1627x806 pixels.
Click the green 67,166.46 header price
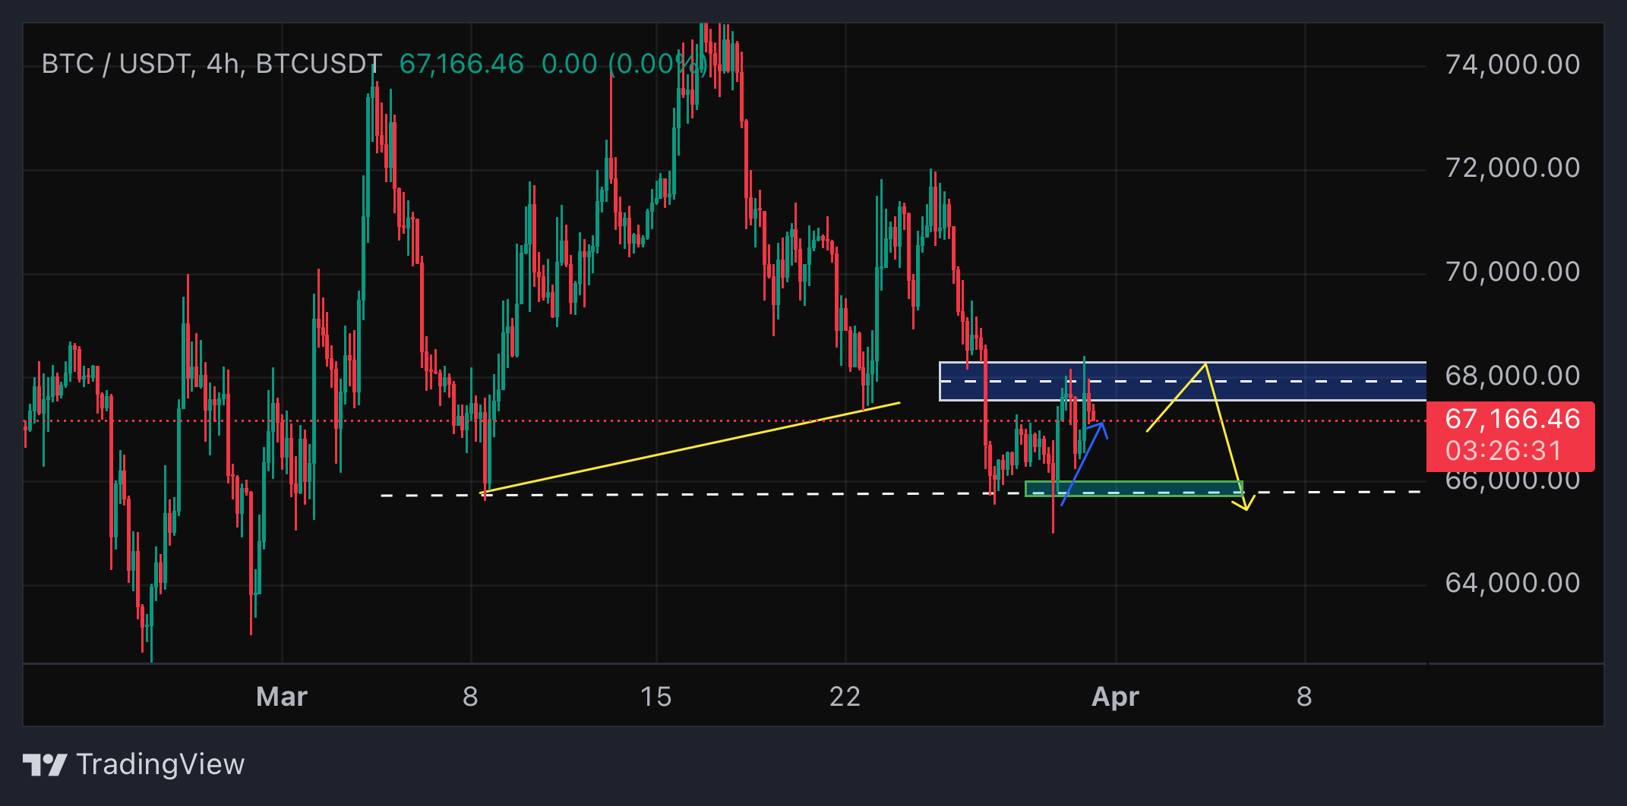coord(461,64)
